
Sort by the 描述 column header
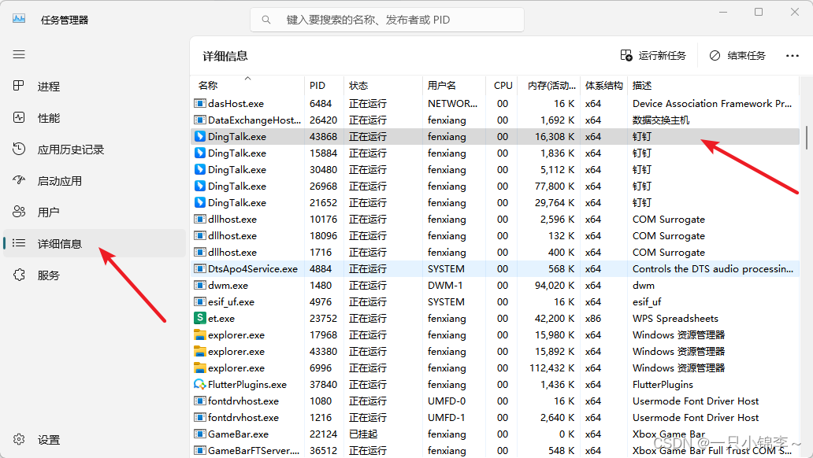point(713,86)
